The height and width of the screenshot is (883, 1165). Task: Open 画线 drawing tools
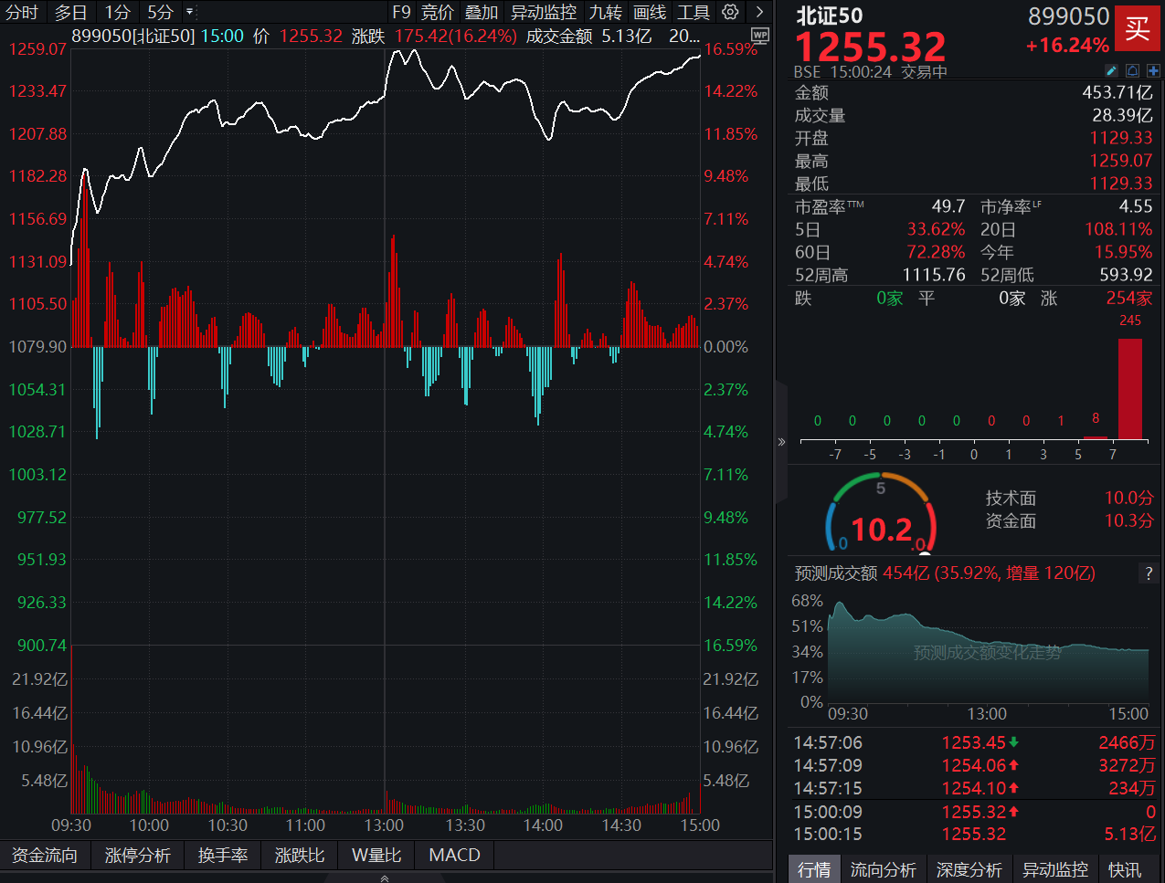click(x=650, y=12)
